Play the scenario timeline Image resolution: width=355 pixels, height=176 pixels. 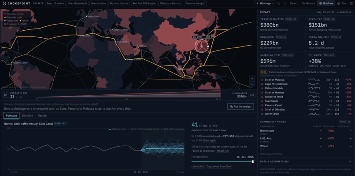pyautogui.click(x=5, y=95)
